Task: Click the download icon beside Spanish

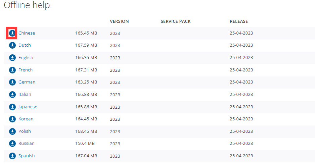Action: coord(12,156)
